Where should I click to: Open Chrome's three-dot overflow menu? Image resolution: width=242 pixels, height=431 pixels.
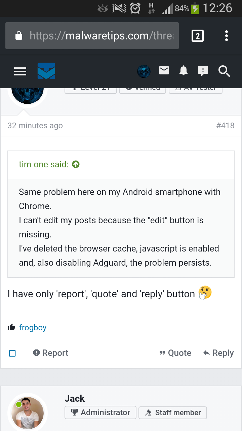click(227, 36)
